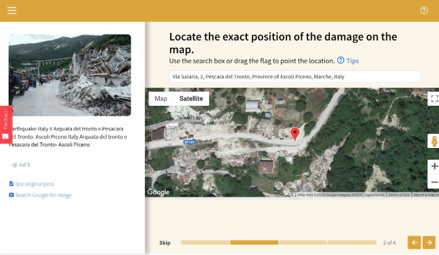Zoom in on the map
Viewport: 439px width, 255px height.
[x=434, y=166]
